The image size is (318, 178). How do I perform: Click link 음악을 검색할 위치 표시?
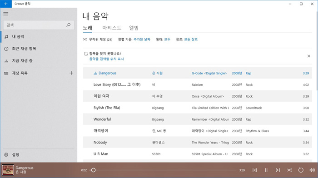coord(106,59)
